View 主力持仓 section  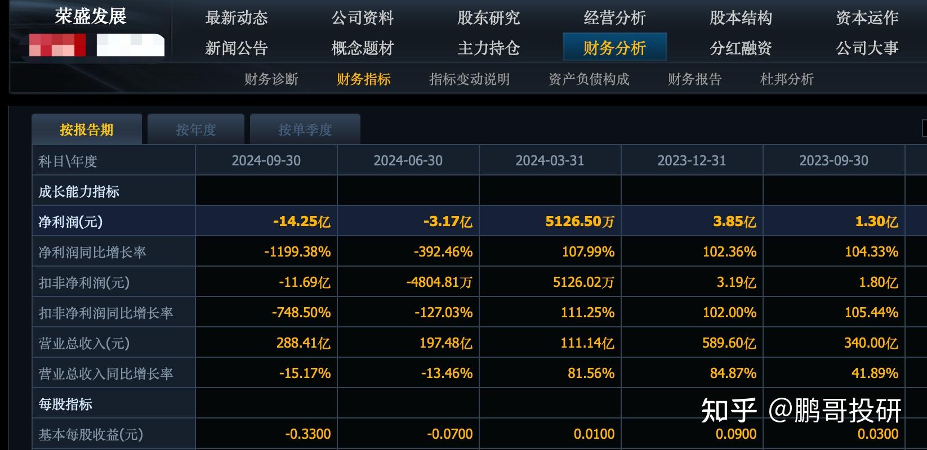tap(488, 48)
